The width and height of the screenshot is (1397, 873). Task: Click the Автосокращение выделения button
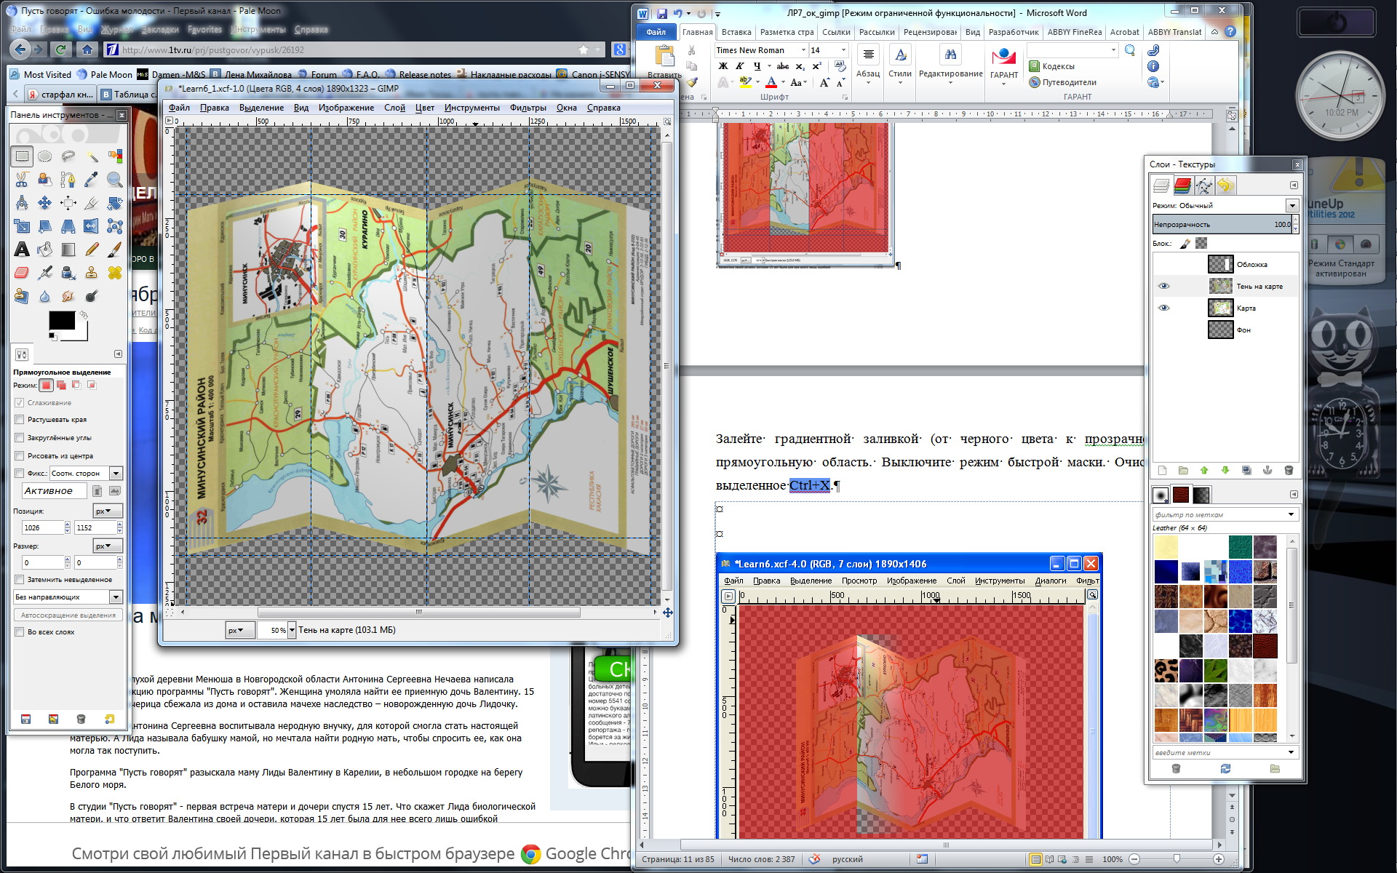pos(68,615)
